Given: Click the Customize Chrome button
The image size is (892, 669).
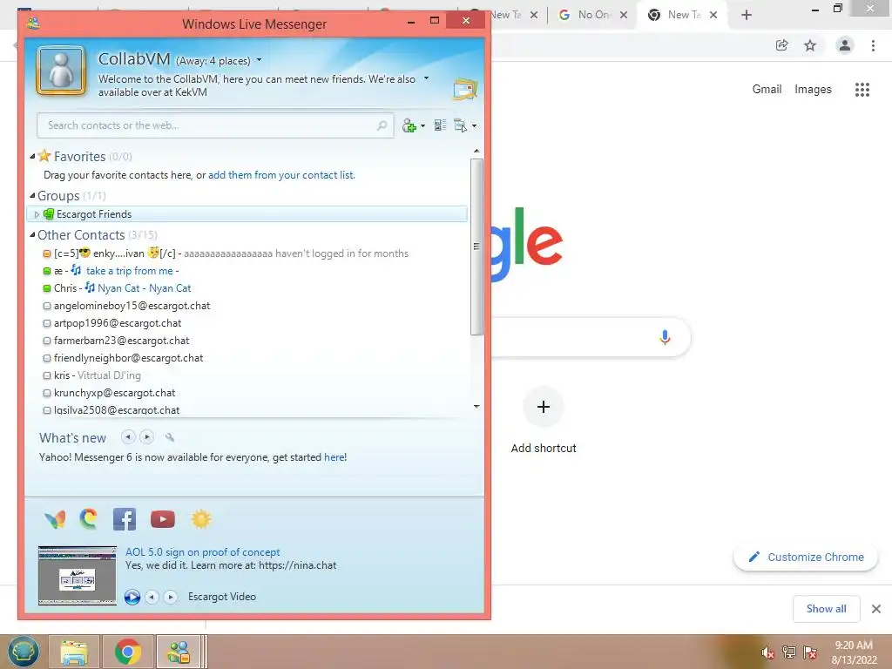Looking at the screenshot, I should click(x=806, y=557).
